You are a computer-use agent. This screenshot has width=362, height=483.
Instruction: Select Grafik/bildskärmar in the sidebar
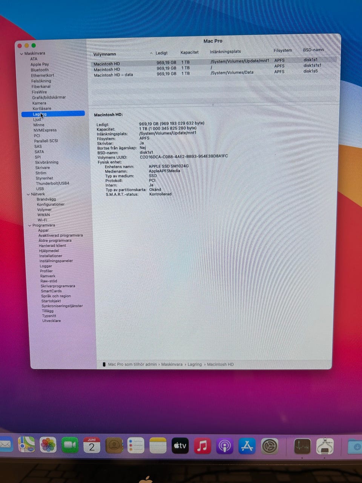point(49,97)
